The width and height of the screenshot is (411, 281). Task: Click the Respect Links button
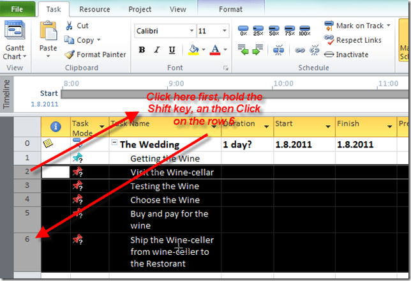pos(353,40)
